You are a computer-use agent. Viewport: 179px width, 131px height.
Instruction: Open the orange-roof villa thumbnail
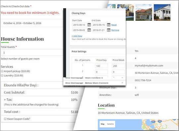(144, 13)
